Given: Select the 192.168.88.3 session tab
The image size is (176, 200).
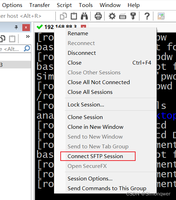Looking at the screenshot, I should (x=60, y=27).
